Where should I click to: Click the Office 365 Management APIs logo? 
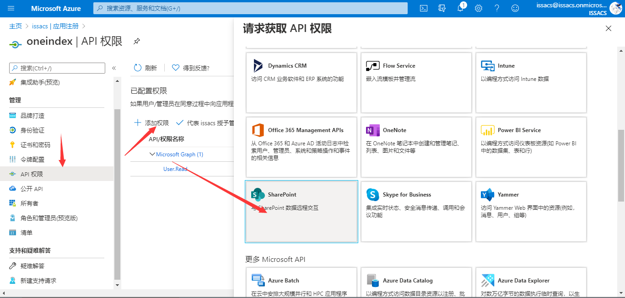tap(258, 130)
